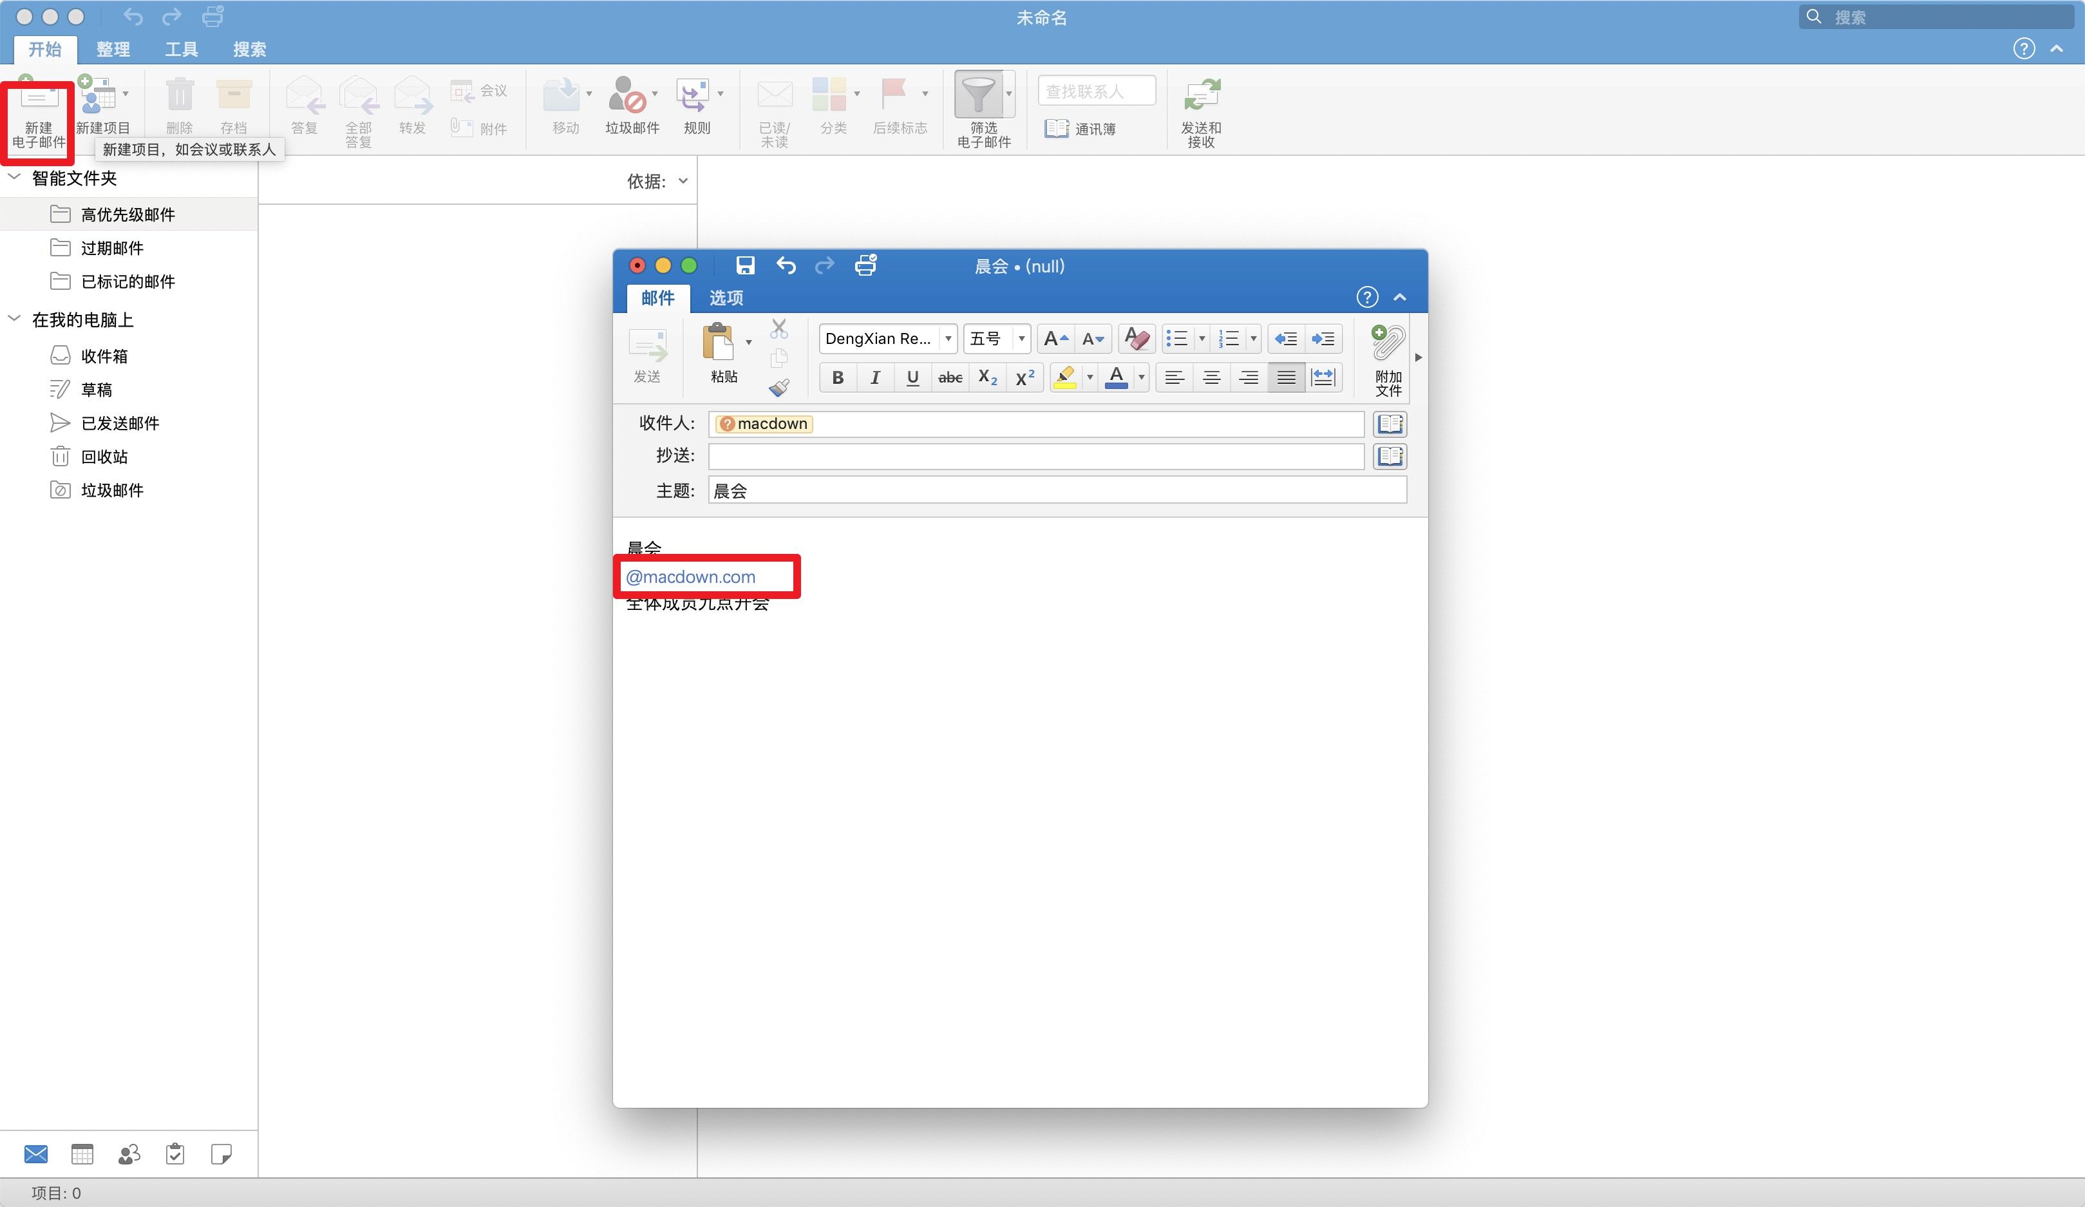2085x1207 pixels.
Task: Toggle Bold formatting
Action: click(x=837, y=377)
